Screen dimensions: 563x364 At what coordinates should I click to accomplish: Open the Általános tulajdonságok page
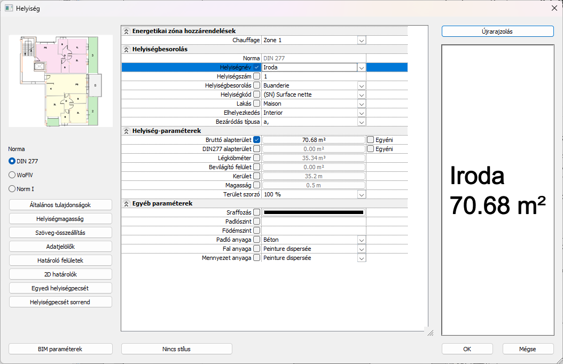click(60, 205)
